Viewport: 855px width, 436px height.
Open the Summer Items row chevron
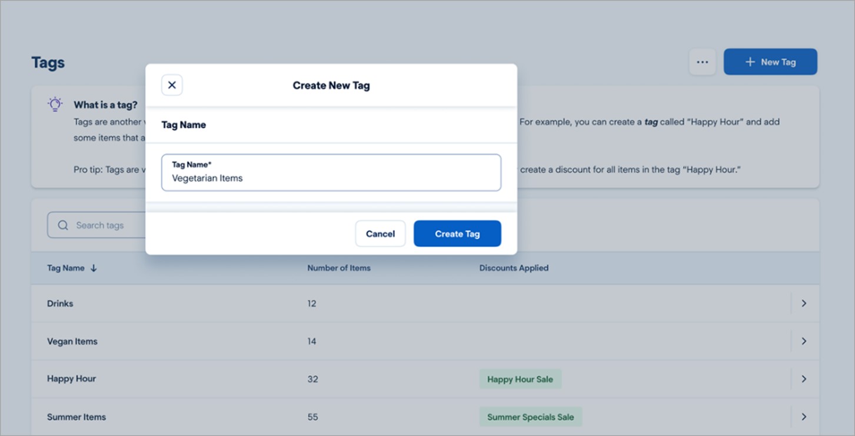coord(804,417)
